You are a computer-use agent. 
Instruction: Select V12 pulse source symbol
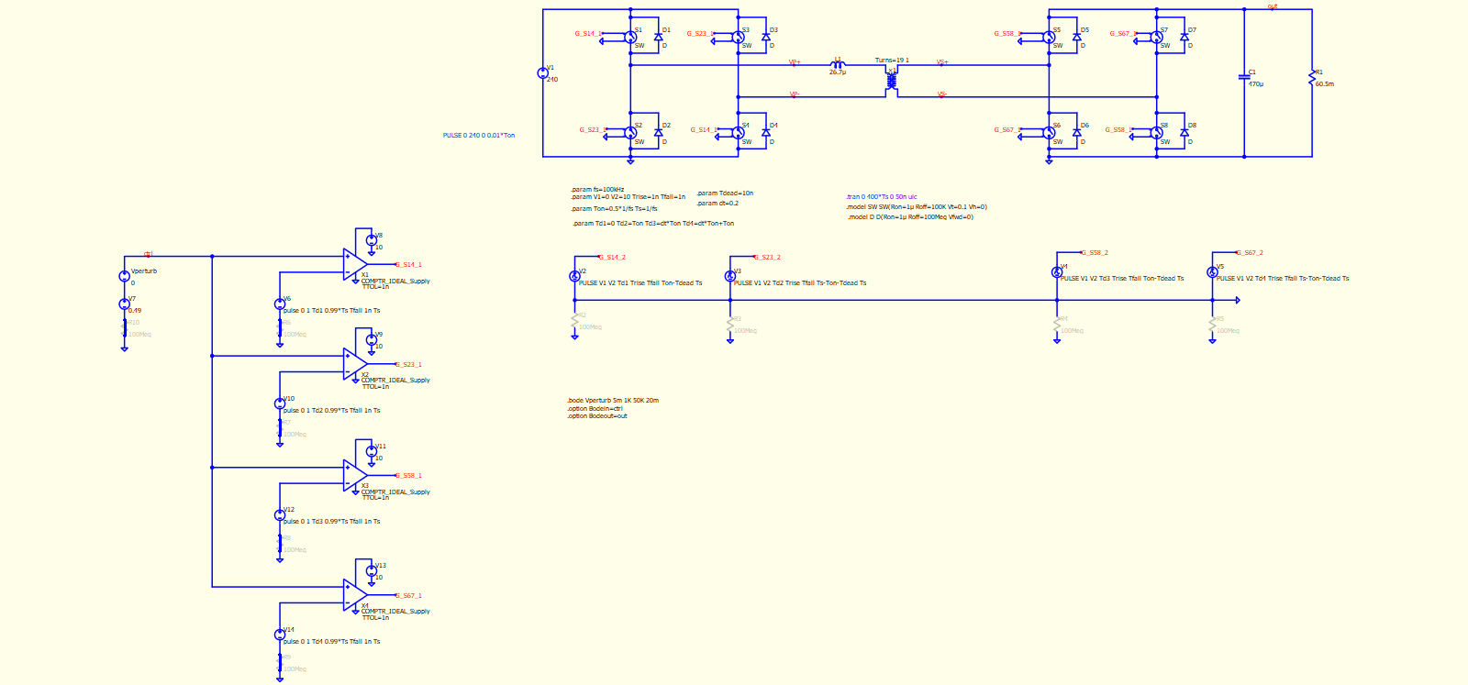coord(280,514)
